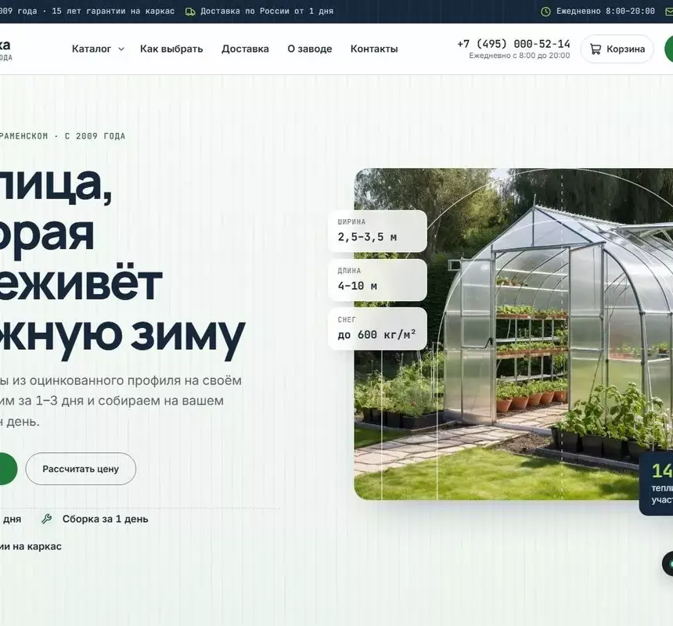This screenshot has width=673, height=626.
Task: Open the Контакты page
Action: [374, 49]
